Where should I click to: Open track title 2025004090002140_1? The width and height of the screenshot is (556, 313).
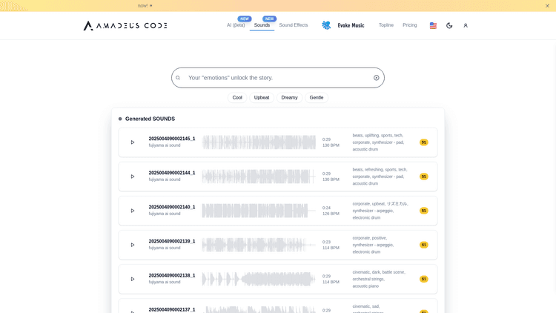click(172, 207)
